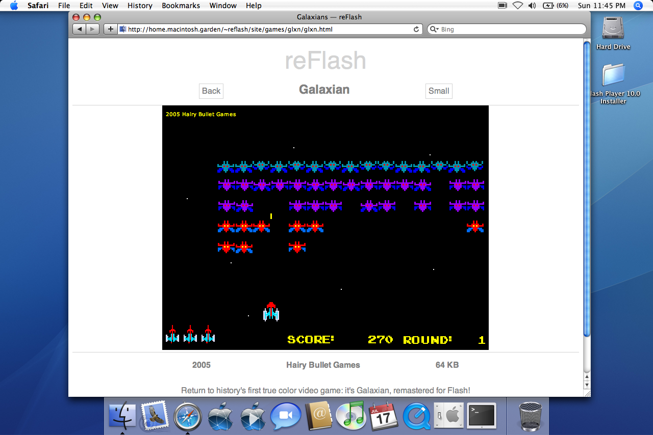
Task: Click the Galaxian page title
Action: [x=324, y=90]
